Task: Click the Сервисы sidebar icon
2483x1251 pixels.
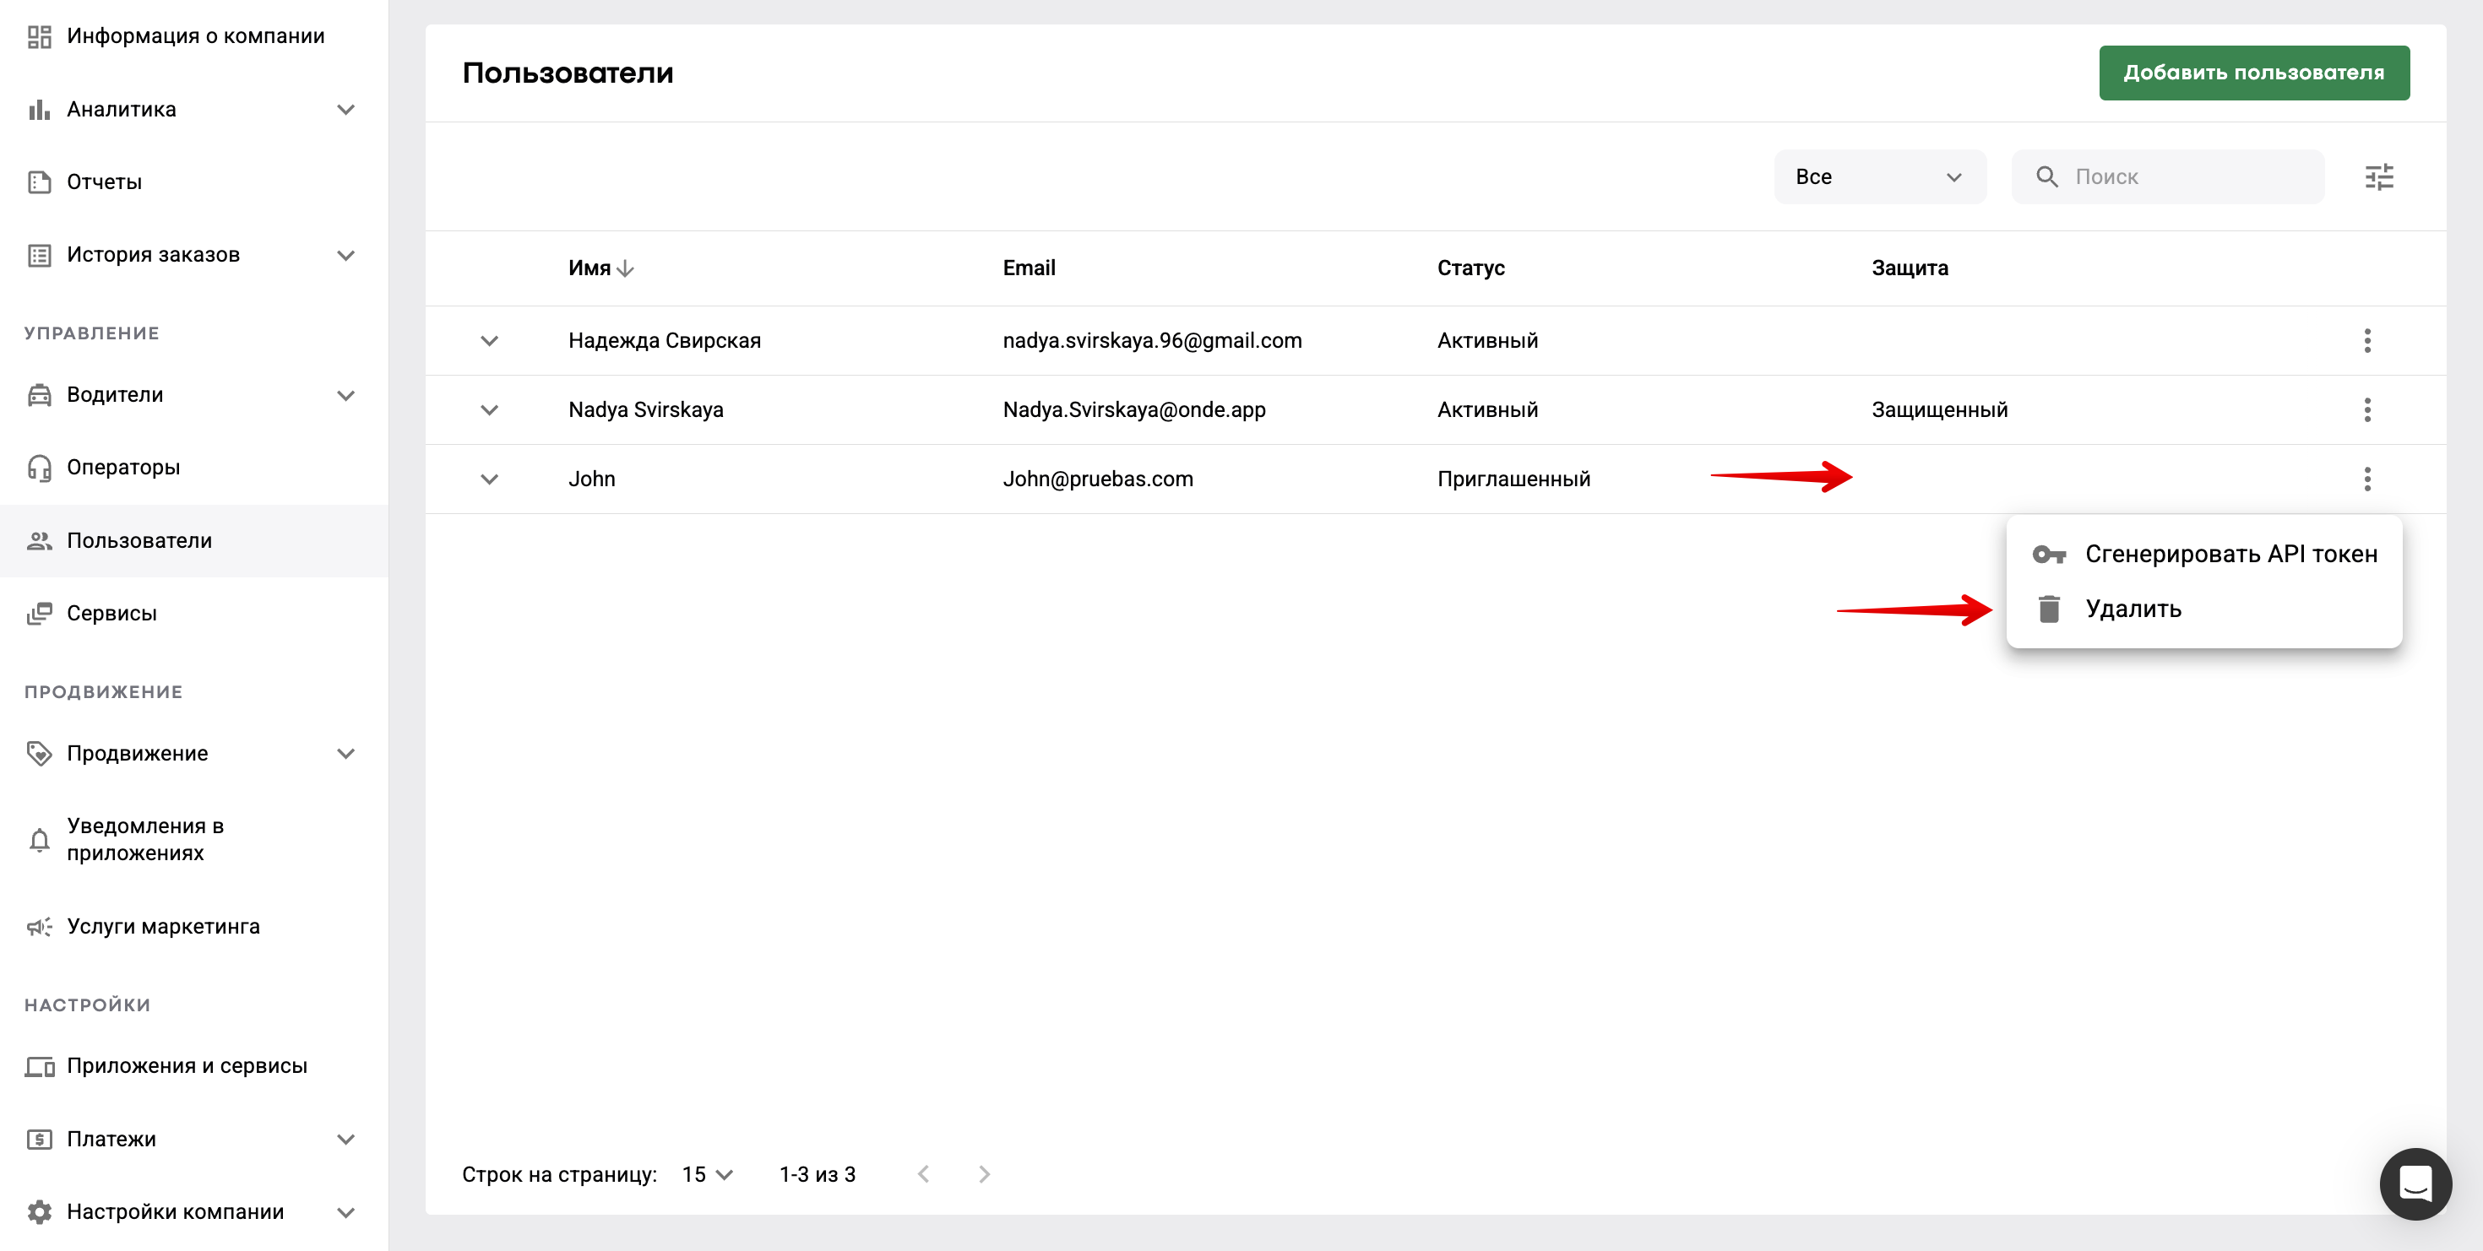Action: tap(40, 614)
